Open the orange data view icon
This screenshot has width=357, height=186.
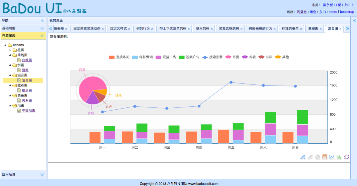coord(325,157)
